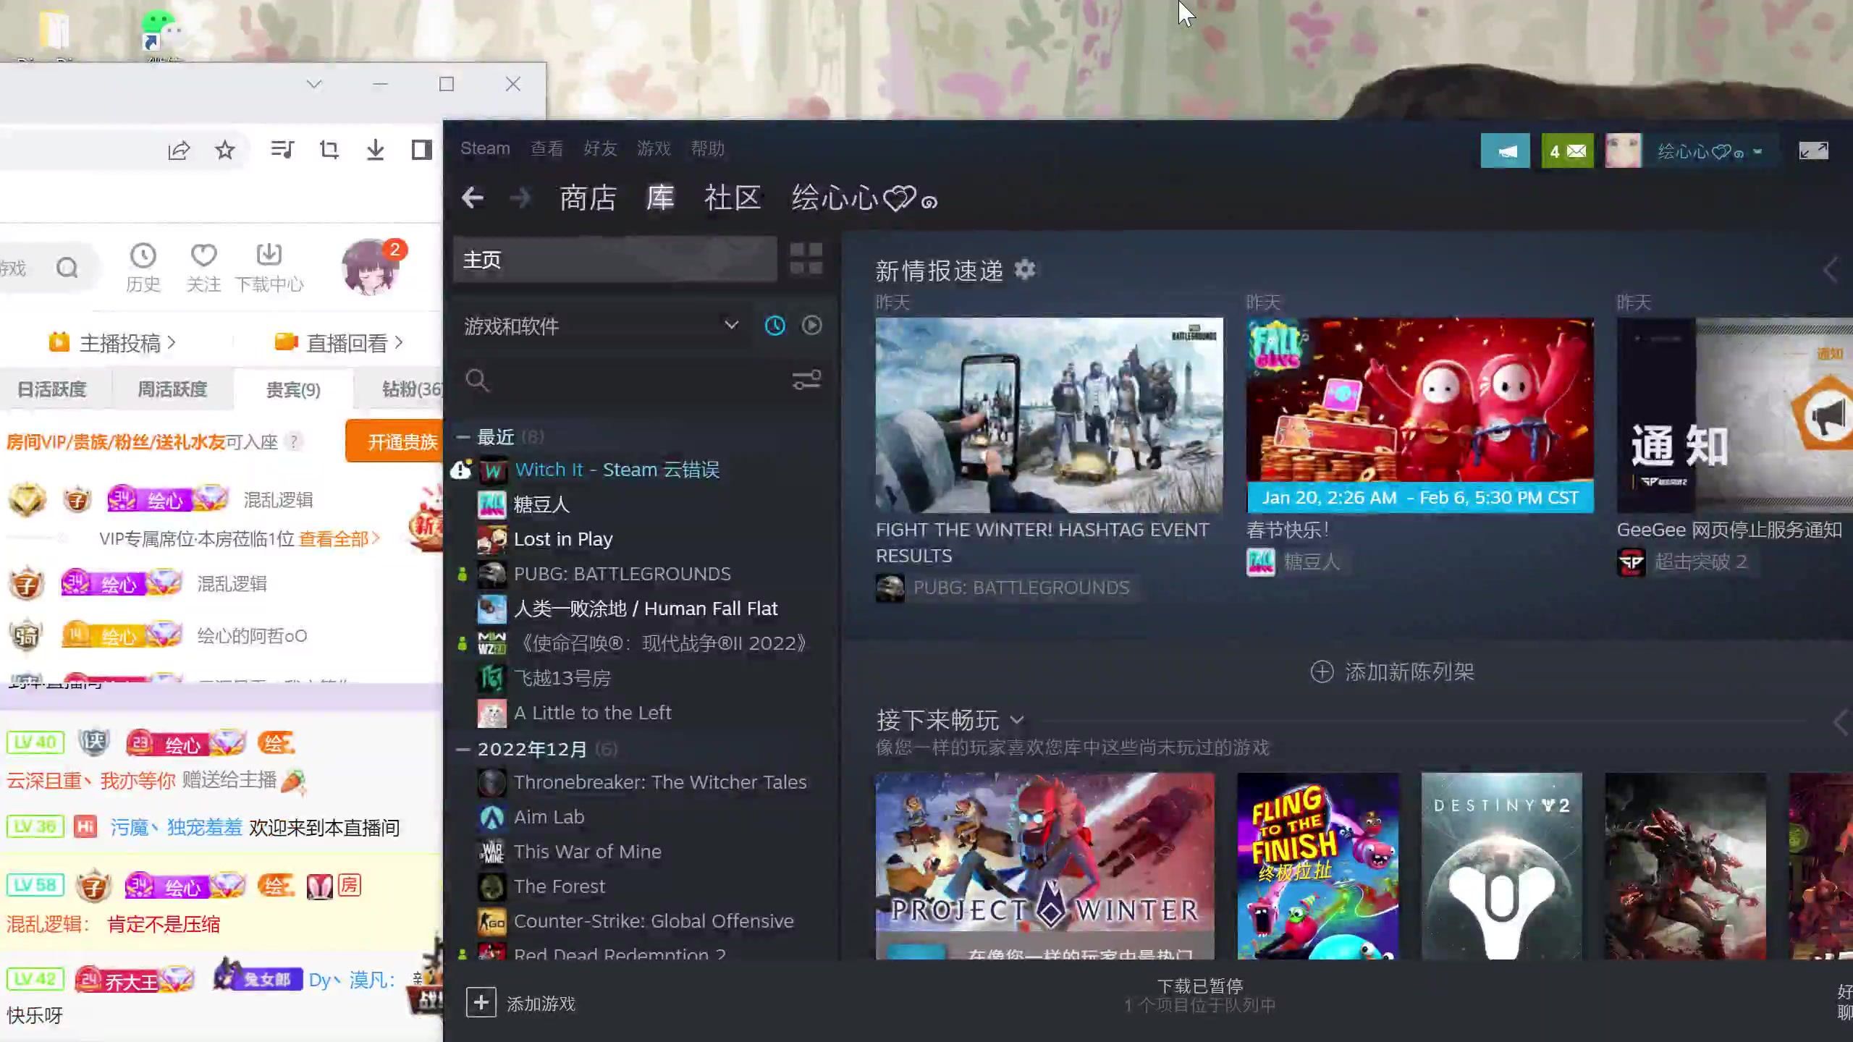Switch library to collections grid view
The width and height of the screenshot is (1853, 1042).
(x=806, y=258)
